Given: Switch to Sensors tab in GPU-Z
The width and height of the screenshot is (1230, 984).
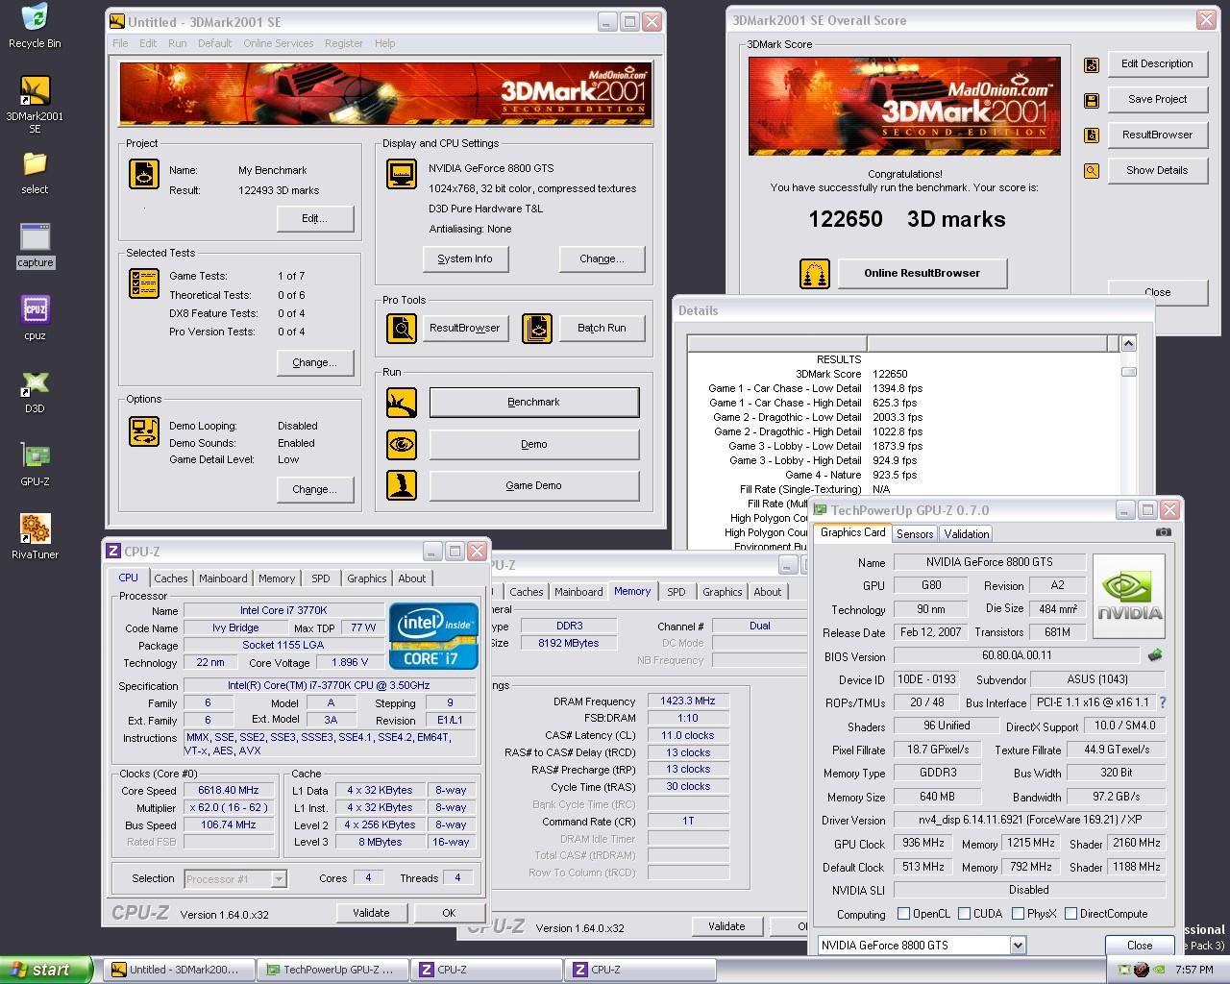Looking at the screenshot, I should [x=915, y=533].
